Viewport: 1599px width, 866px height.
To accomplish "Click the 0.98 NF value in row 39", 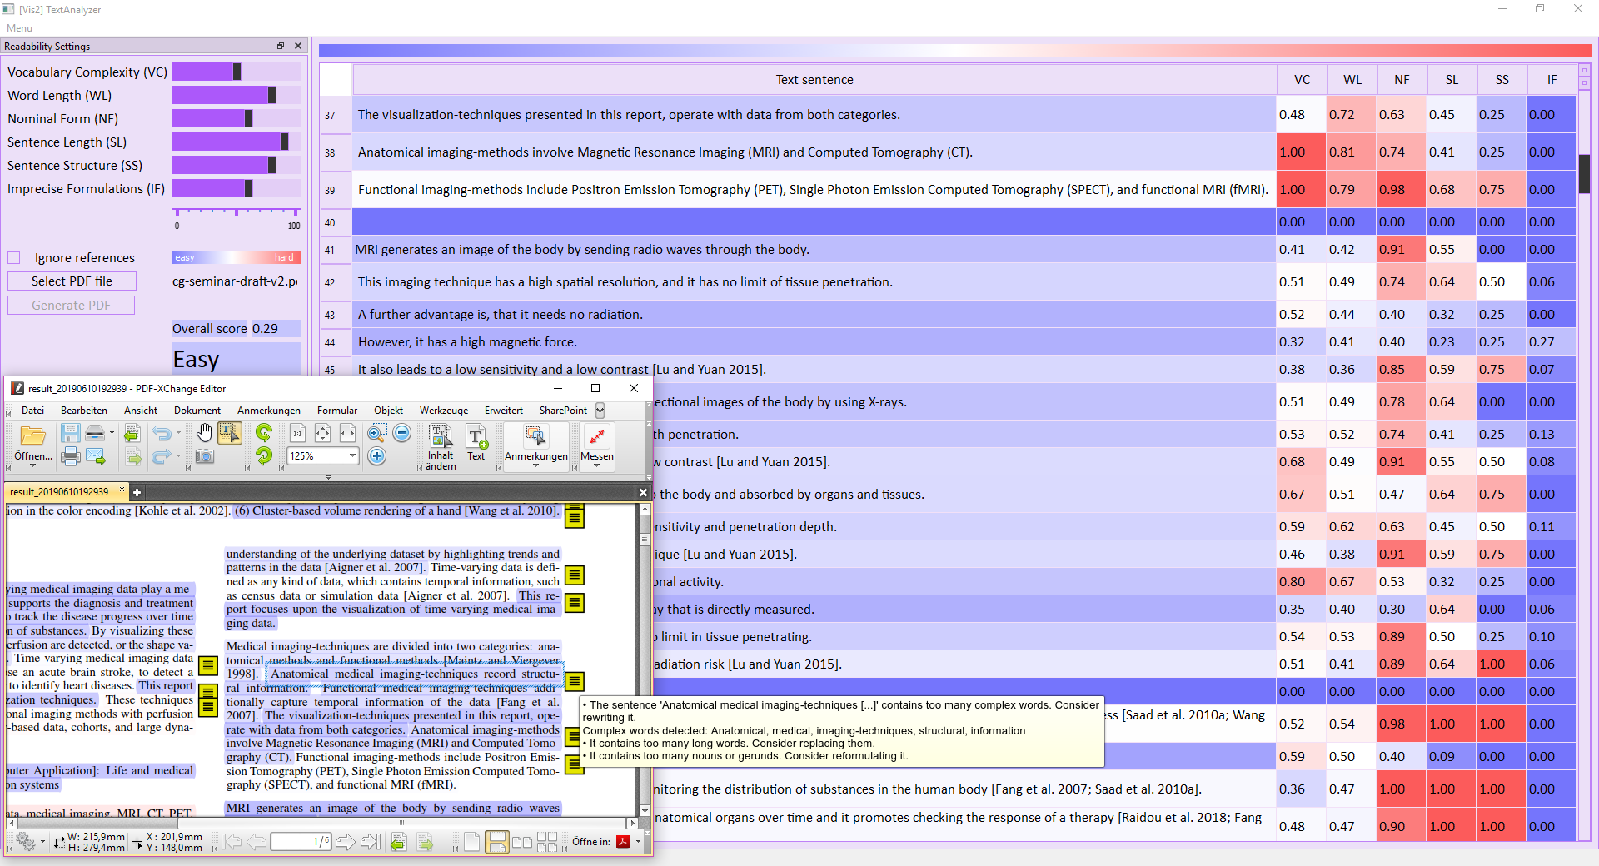I will point(1402,190).
